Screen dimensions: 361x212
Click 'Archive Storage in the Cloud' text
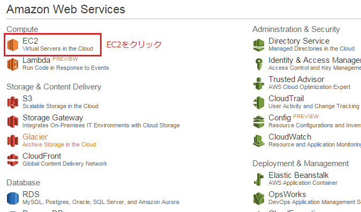click(59, 145)
